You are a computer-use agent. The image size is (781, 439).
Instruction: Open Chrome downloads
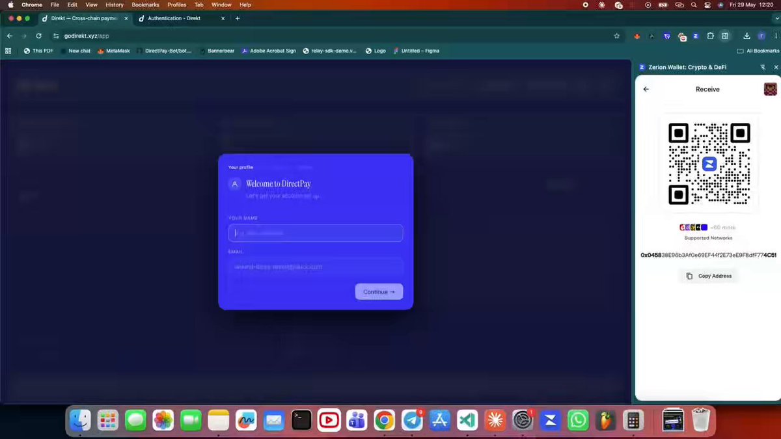(x=747, y=36)
